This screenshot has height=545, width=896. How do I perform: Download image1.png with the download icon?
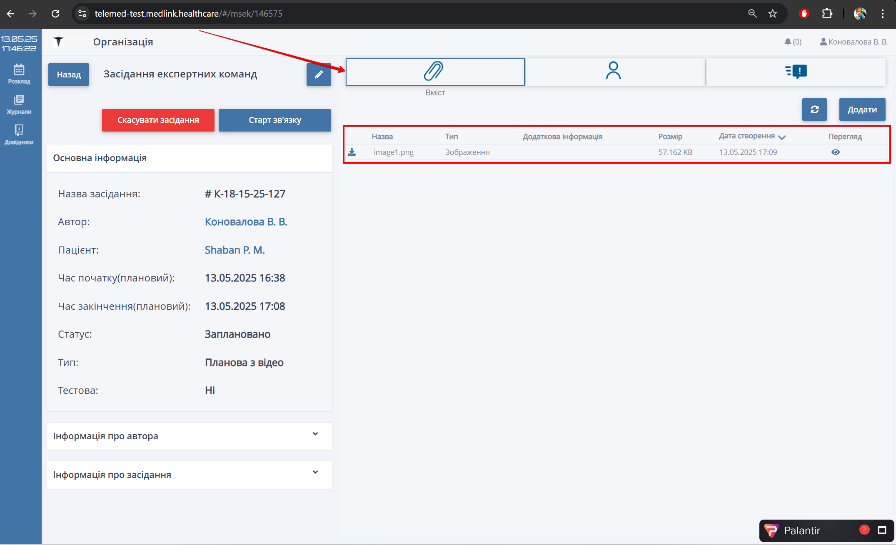[352, 152]
